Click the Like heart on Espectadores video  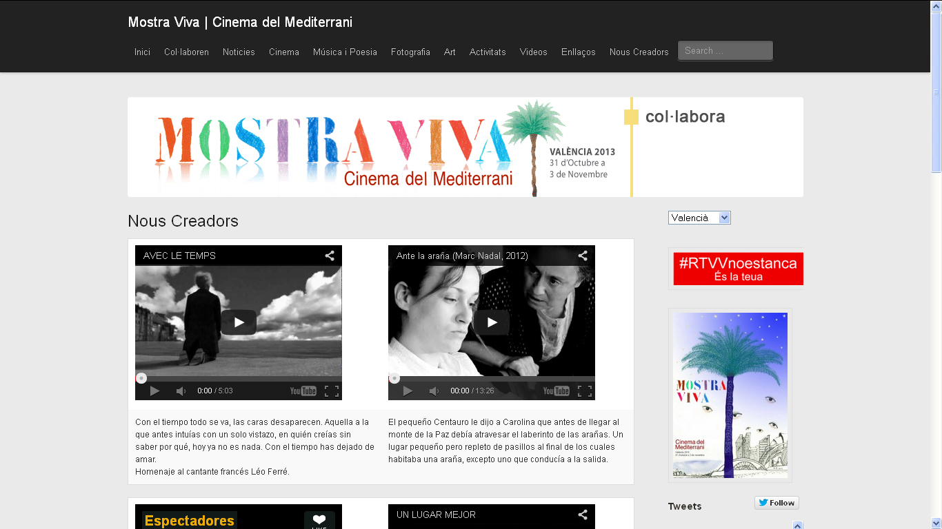pyautogui.click(x=319, y=520)
